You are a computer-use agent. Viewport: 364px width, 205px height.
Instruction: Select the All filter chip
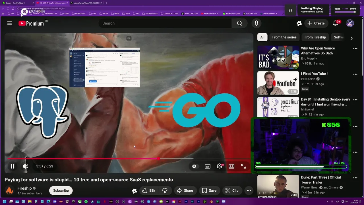click(262, 37)
